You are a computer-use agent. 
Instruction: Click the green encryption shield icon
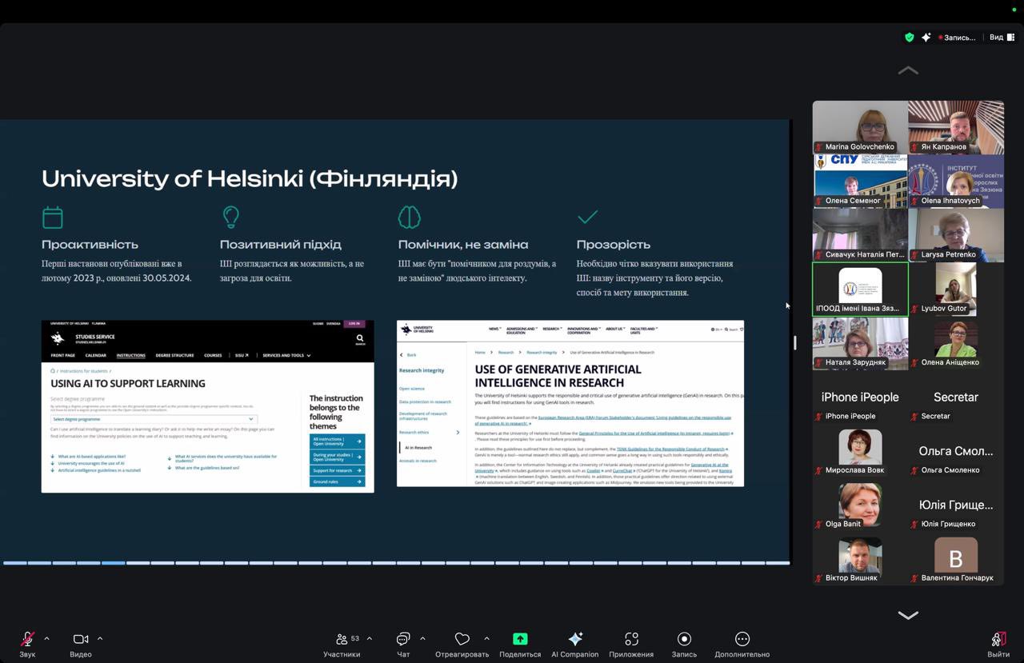coord(909,37)
